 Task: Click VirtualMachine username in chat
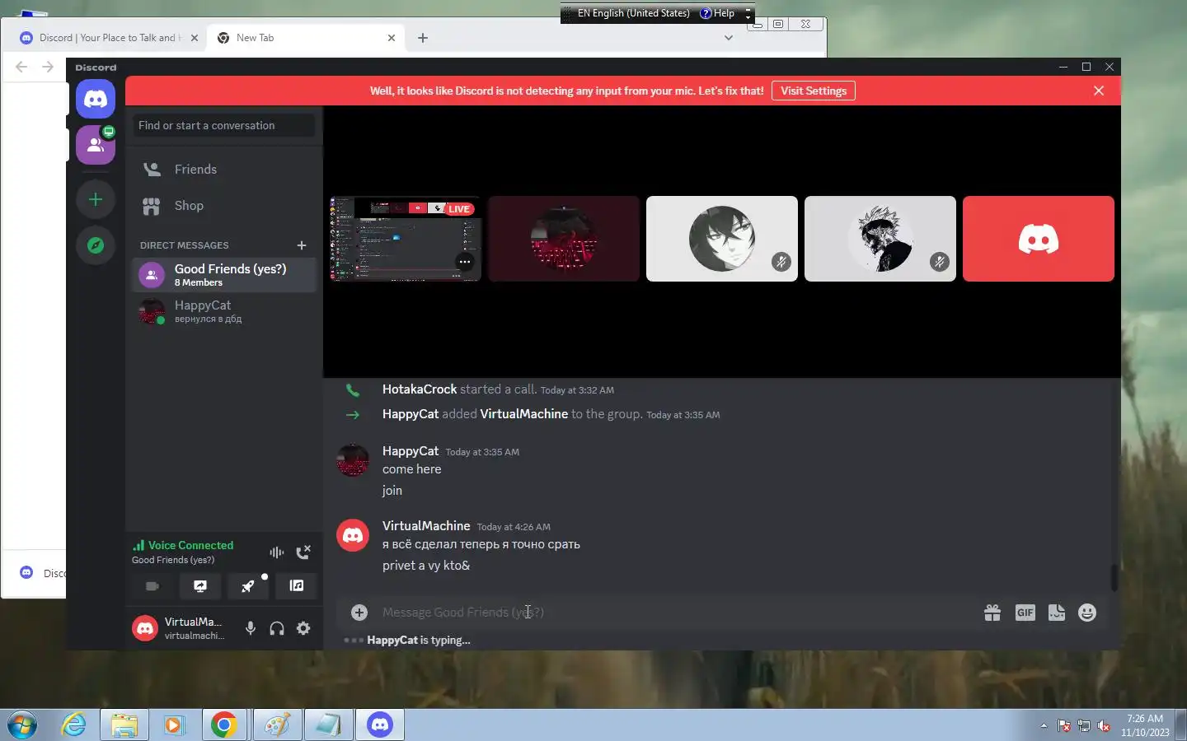point(426,526)
